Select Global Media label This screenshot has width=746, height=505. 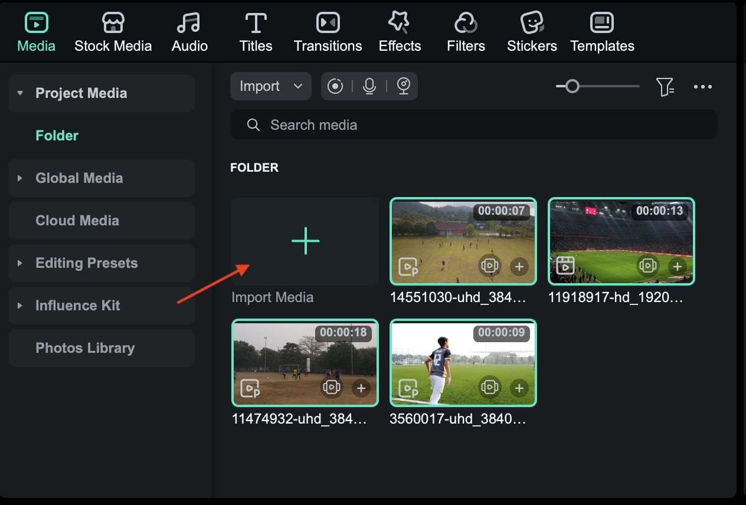[x=79, y=178]
